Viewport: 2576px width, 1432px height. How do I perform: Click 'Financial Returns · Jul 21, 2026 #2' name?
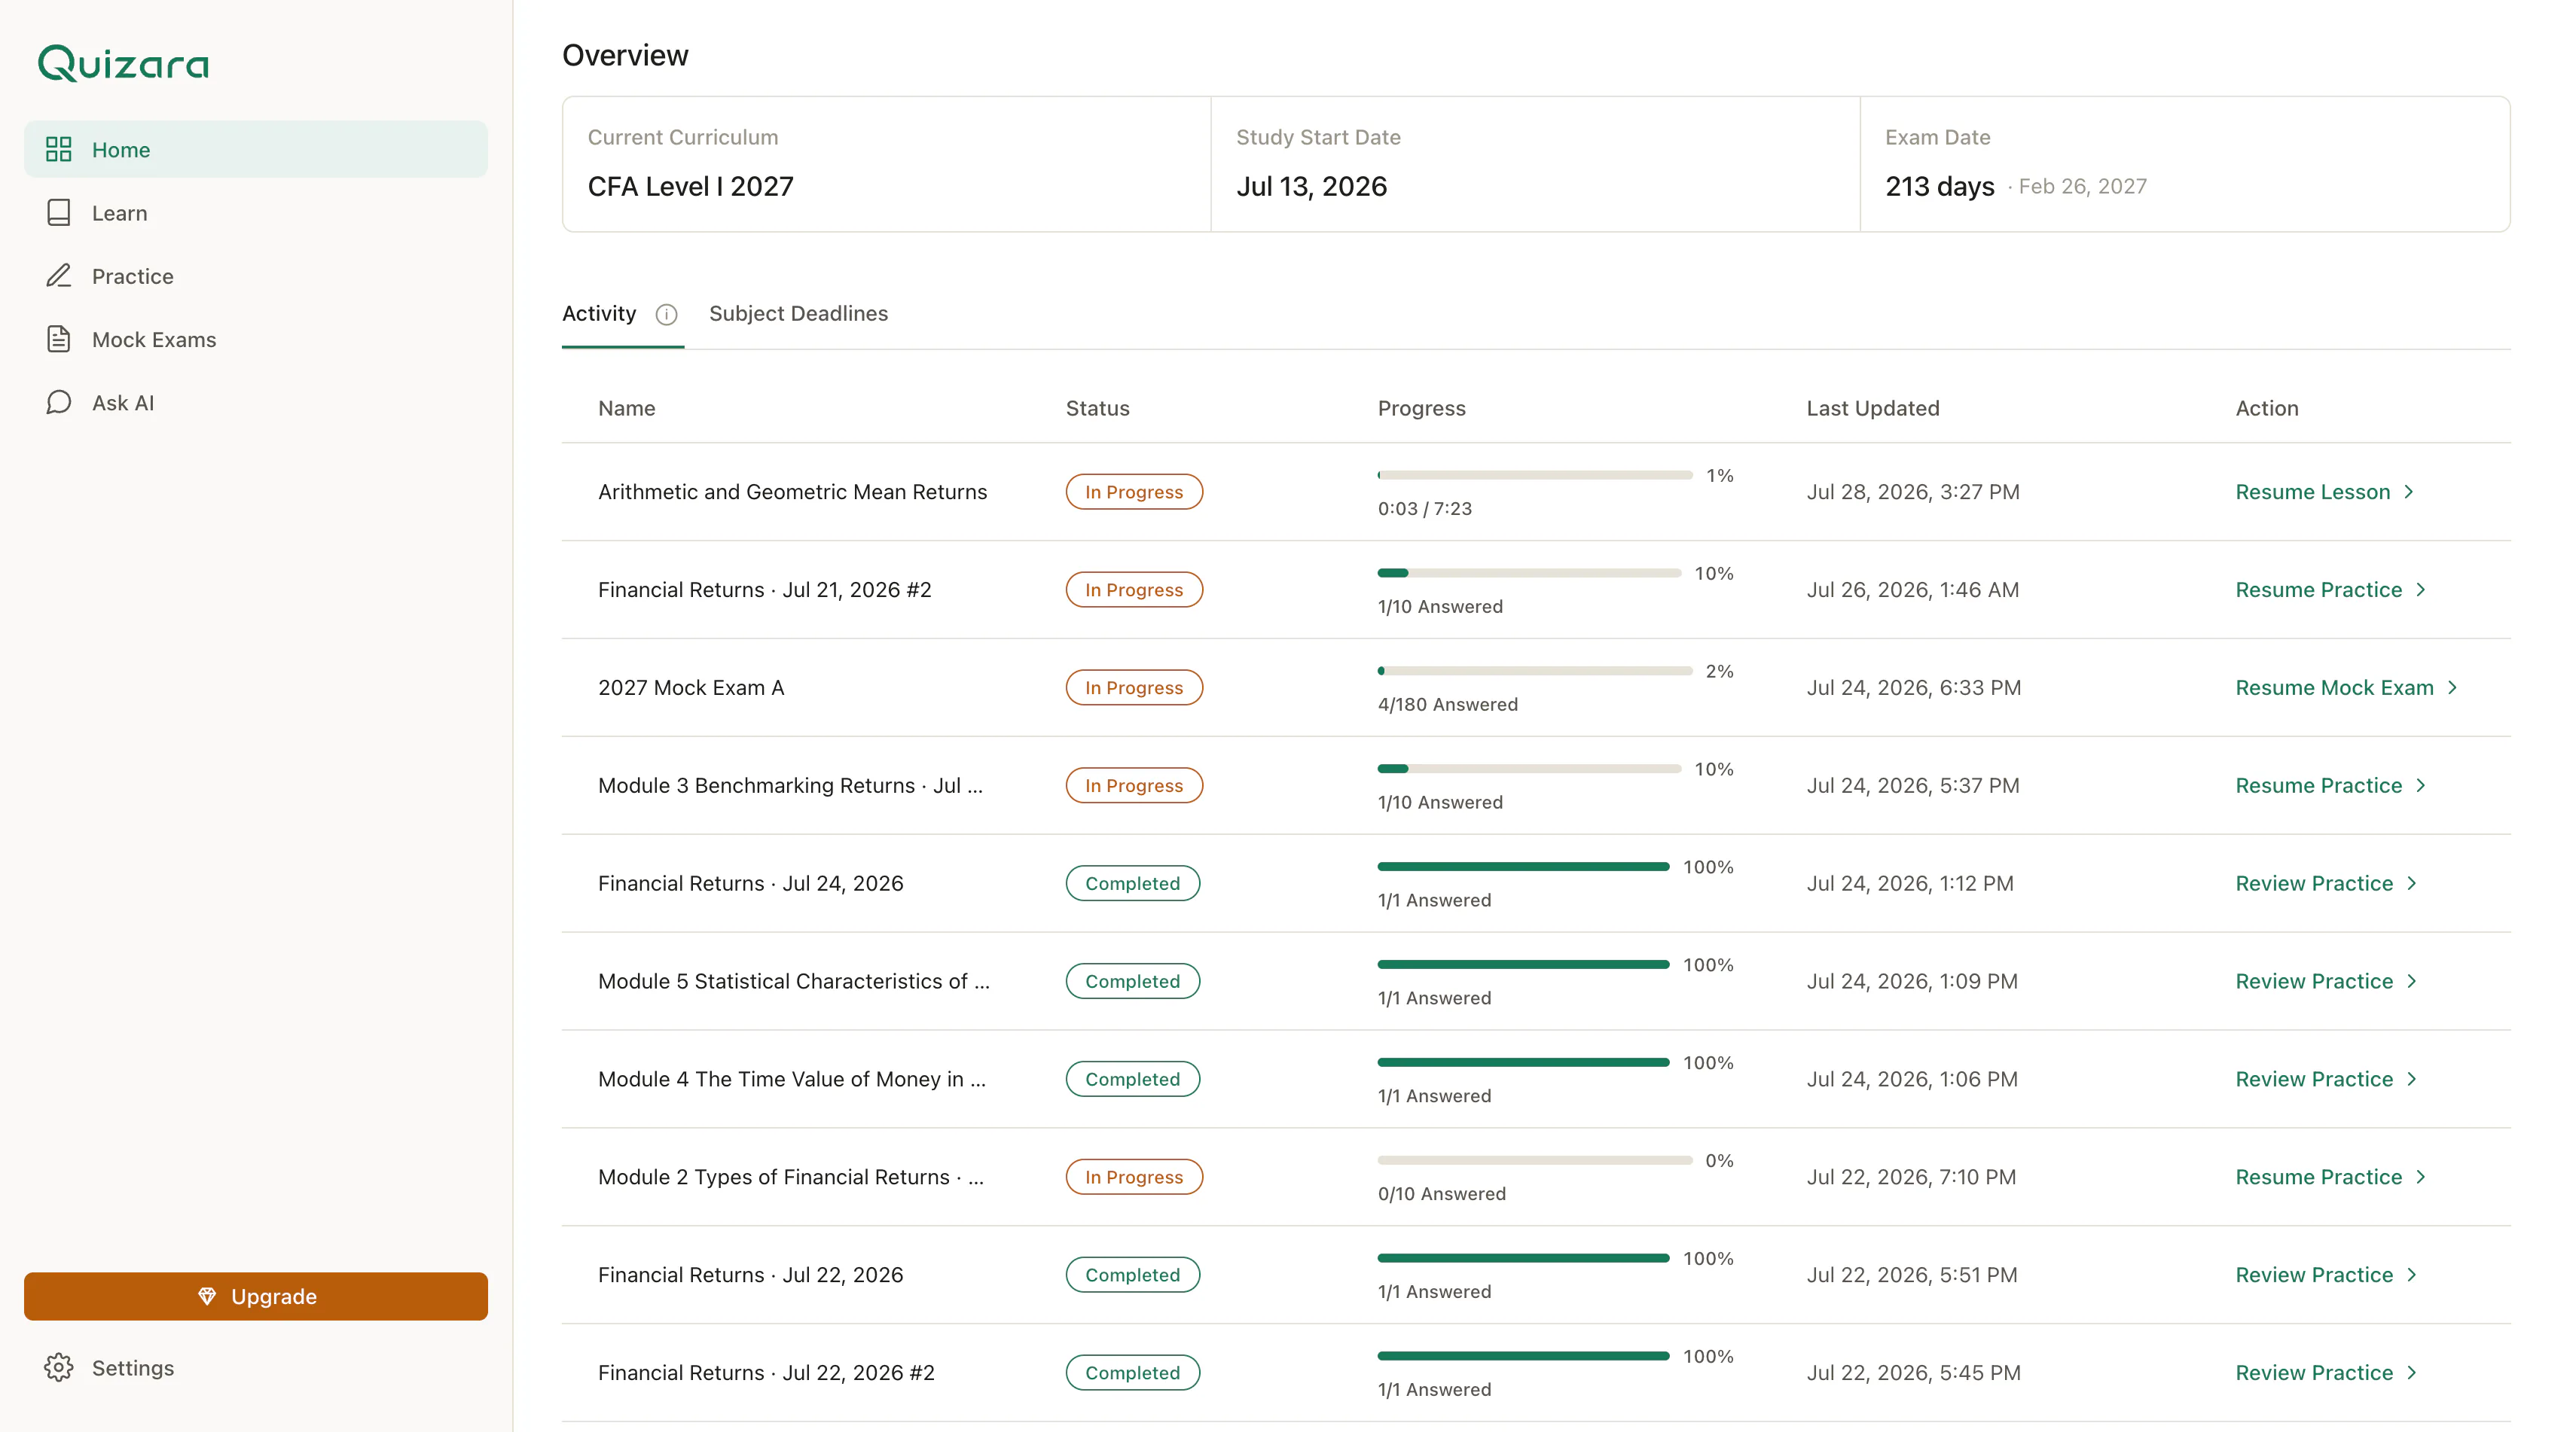tap(765, 590)
